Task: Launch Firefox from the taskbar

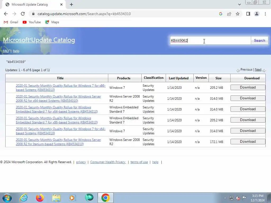Action: [40, 198]
